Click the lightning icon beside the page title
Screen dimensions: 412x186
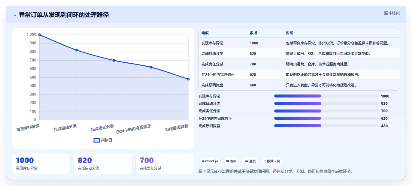(x=14, y=15)
